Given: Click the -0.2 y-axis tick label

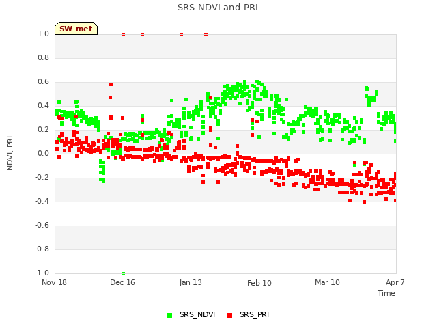Looking at the screenshot, I should click(x=42, y=178).
